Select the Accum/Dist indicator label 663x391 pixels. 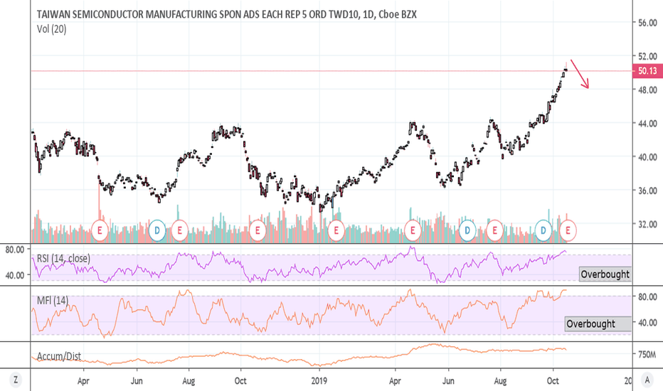pyautogui.click(x=59, y=356)
